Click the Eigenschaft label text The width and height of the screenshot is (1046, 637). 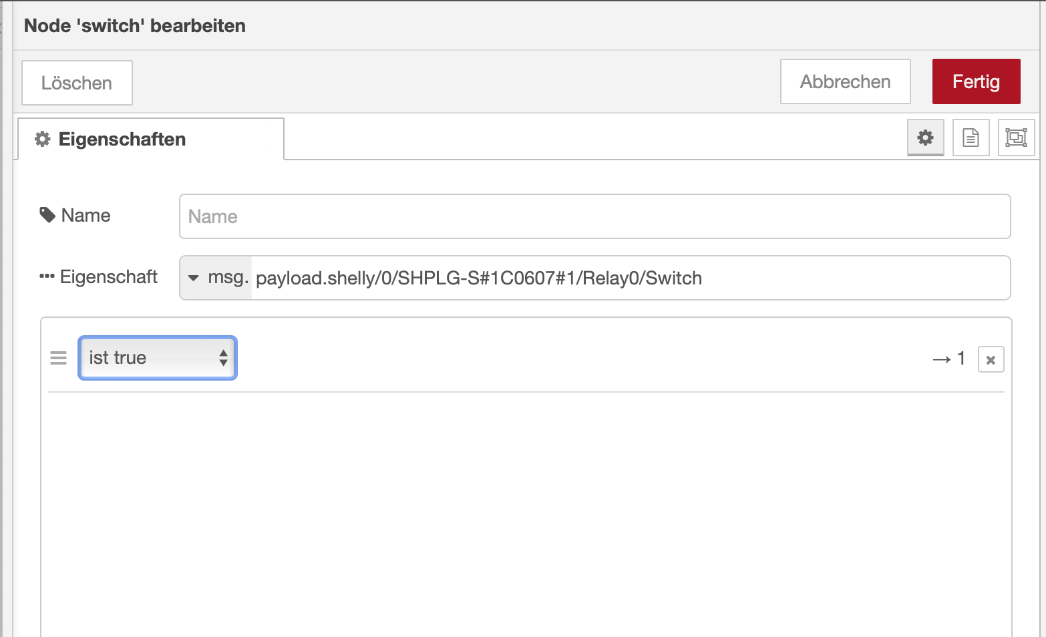[x=109, y=276]
